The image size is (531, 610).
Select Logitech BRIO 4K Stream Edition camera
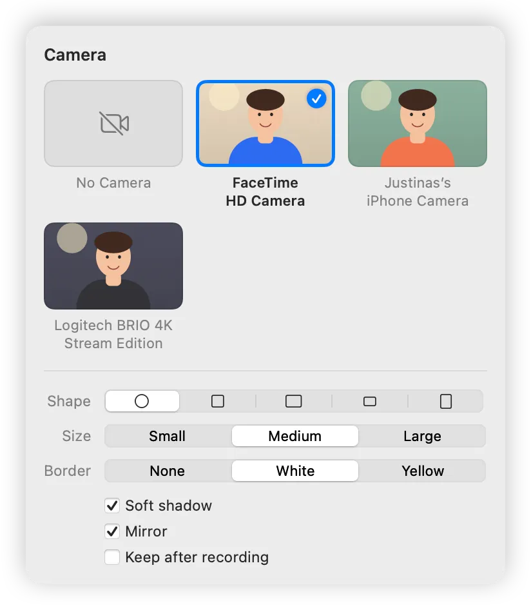pyautogui.click(x=113, y=266)
